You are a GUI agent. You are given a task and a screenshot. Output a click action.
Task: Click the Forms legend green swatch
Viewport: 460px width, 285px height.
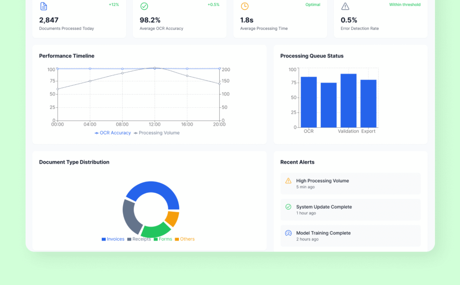[x=156, y=239]
